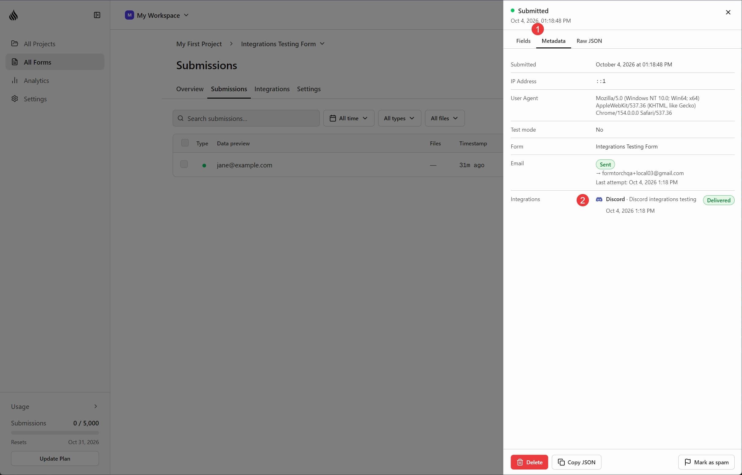Close the submission details panel
This screenshot has height=475, width=742.
[728, 12]
